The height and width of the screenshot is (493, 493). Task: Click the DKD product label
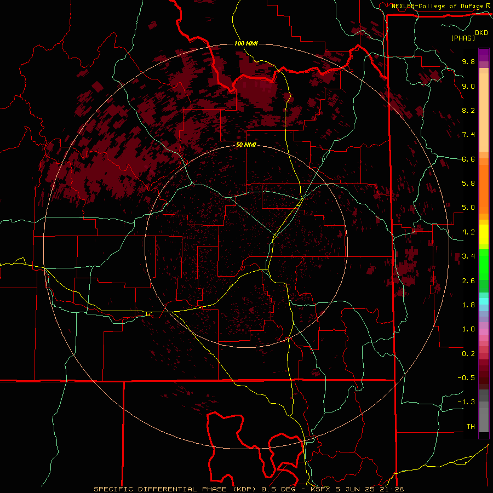[481, 33]
